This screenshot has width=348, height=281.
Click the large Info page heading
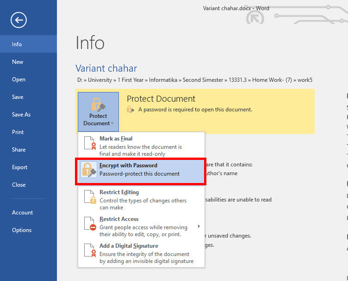90,43
